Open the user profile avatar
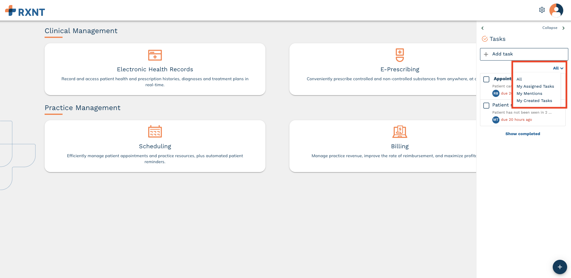Viewport: 571px width, 278px height. (x=556, y=10)
